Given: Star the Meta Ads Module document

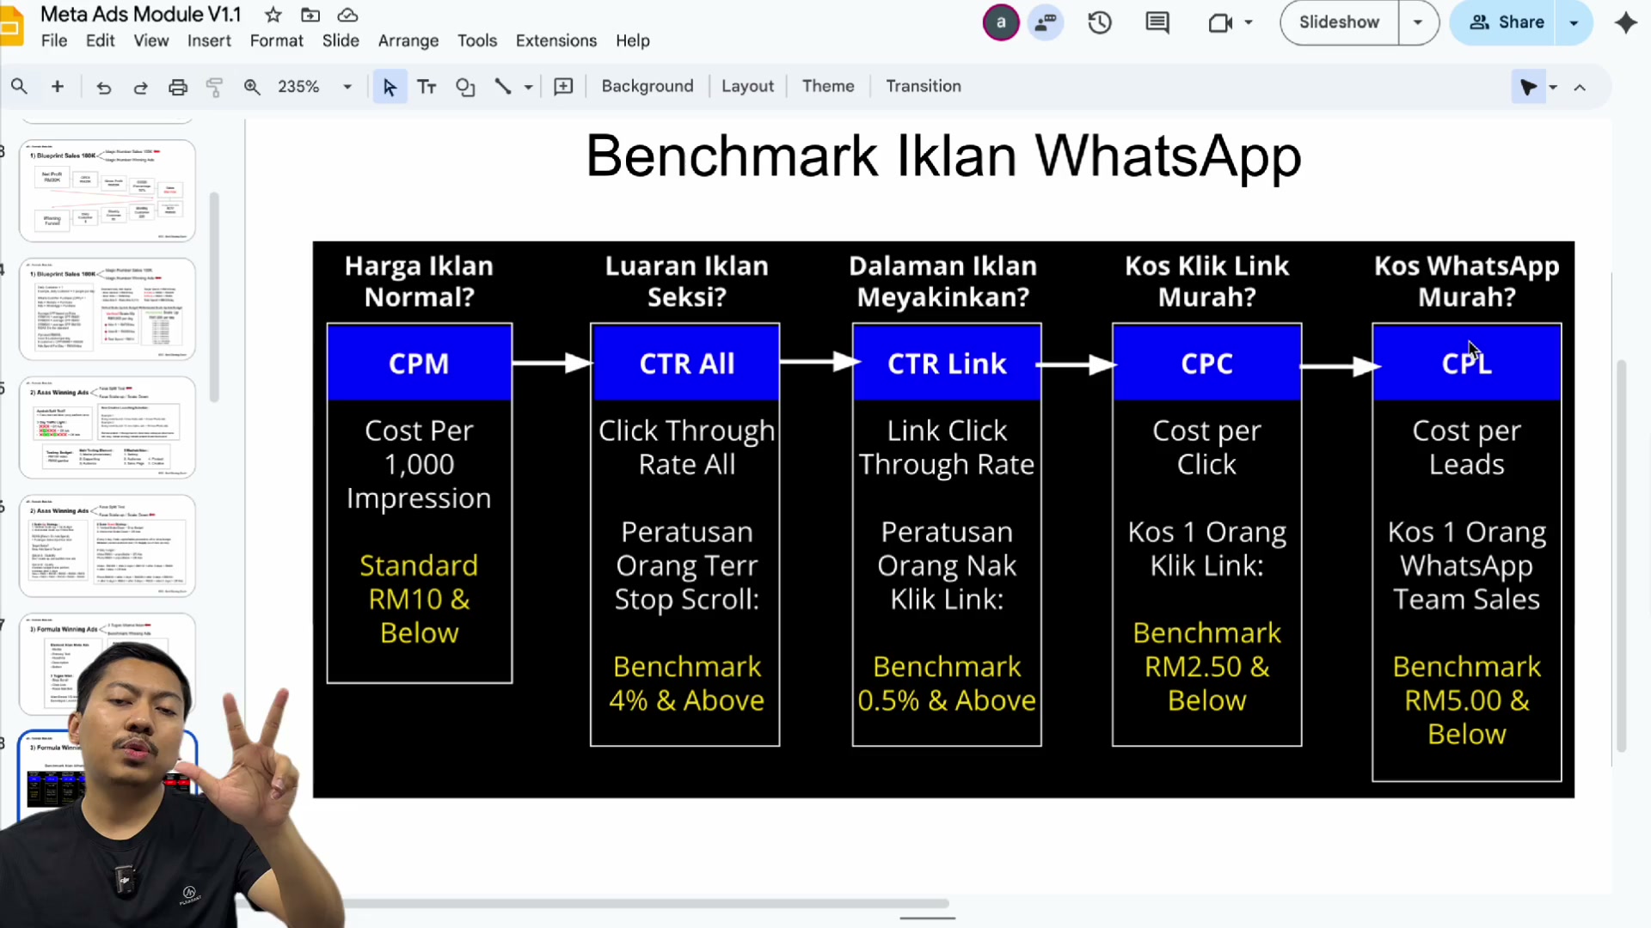Looking at the screenshot, I should (273, 15).
